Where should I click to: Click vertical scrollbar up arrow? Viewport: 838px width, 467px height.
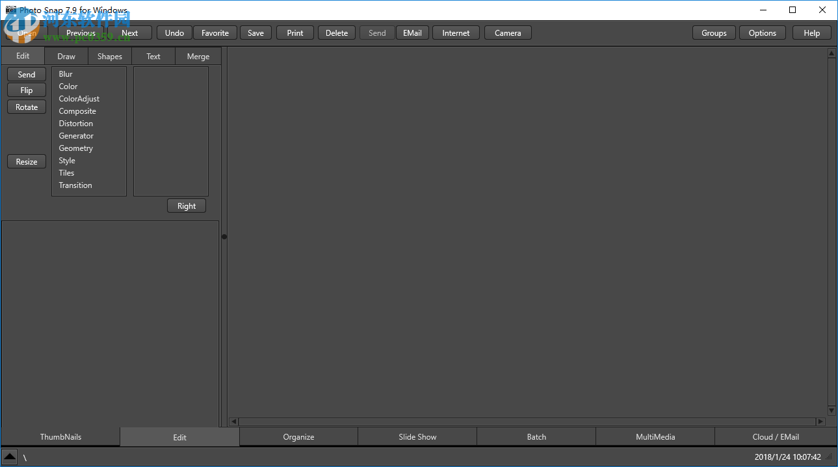click(x=831, y=53)
